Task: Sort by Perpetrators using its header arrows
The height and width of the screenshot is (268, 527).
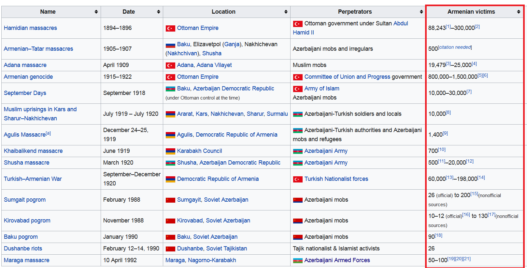Action: click(x=421, y=12)
